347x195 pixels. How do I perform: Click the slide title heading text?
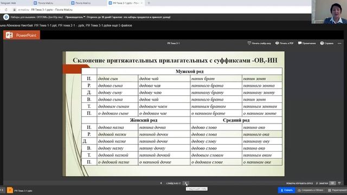coord(175,60)
